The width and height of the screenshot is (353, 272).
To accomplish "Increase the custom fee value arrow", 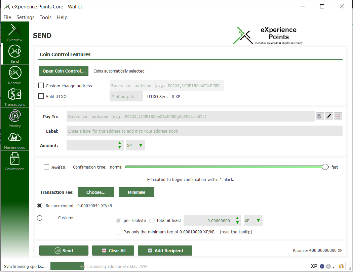I will tap(237, 218).
